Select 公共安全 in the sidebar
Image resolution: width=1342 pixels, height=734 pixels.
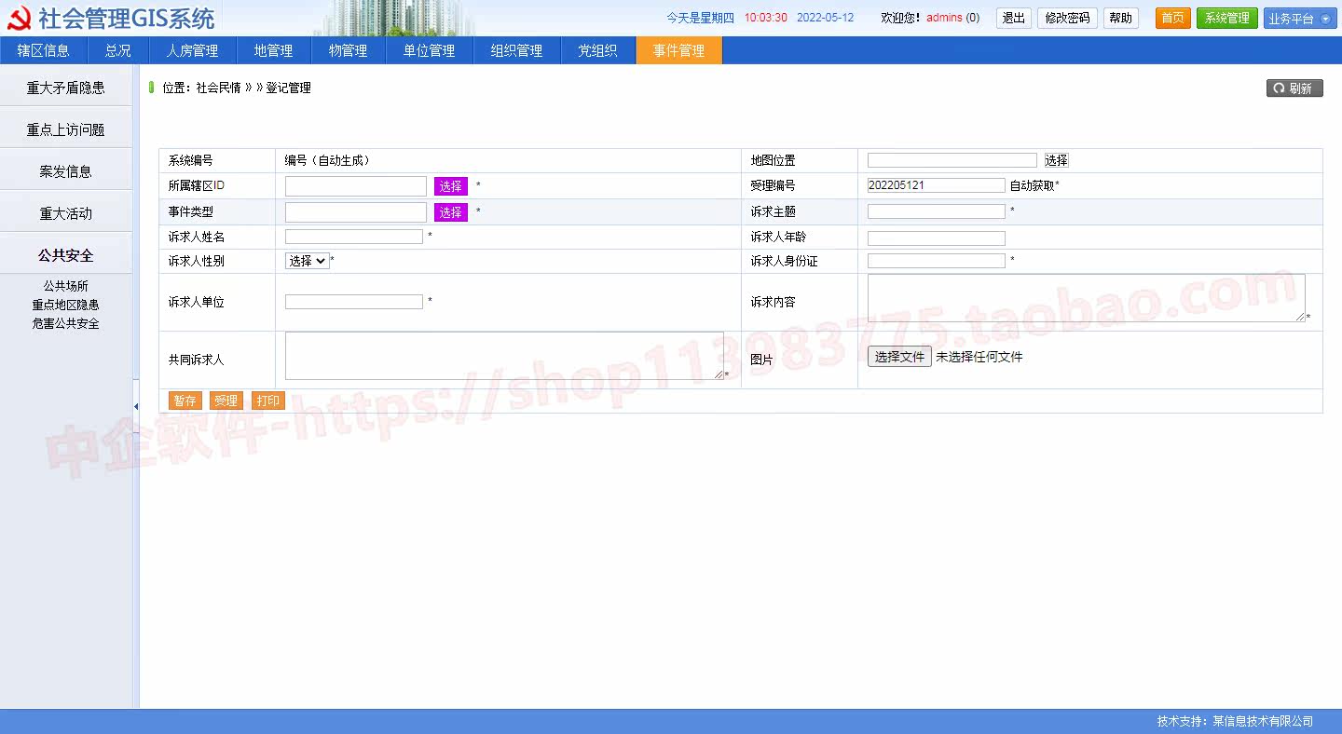(66, 255)
